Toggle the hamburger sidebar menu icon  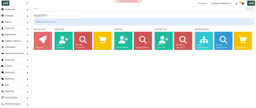[27, 3]
